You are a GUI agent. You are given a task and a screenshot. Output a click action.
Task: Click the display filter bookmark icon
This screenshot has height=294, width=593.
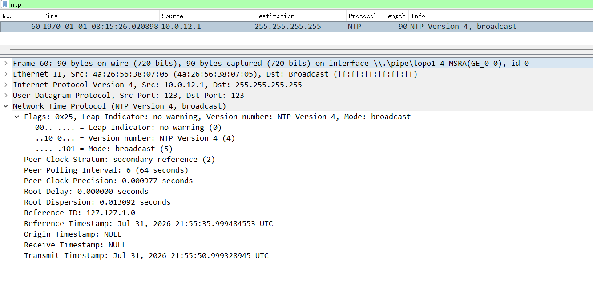[5, 4]
